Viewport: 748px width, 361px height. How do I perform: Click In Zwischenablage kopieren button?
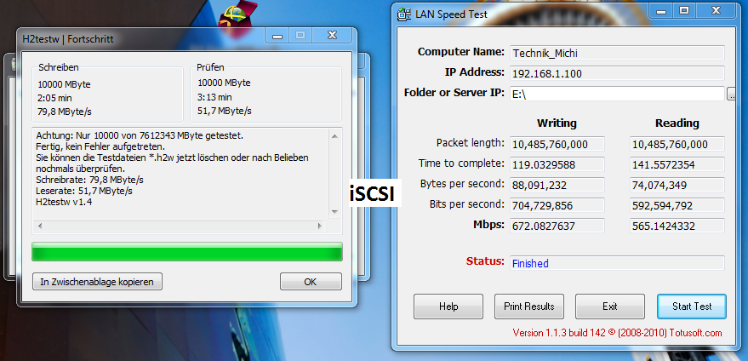click(97, 282)
